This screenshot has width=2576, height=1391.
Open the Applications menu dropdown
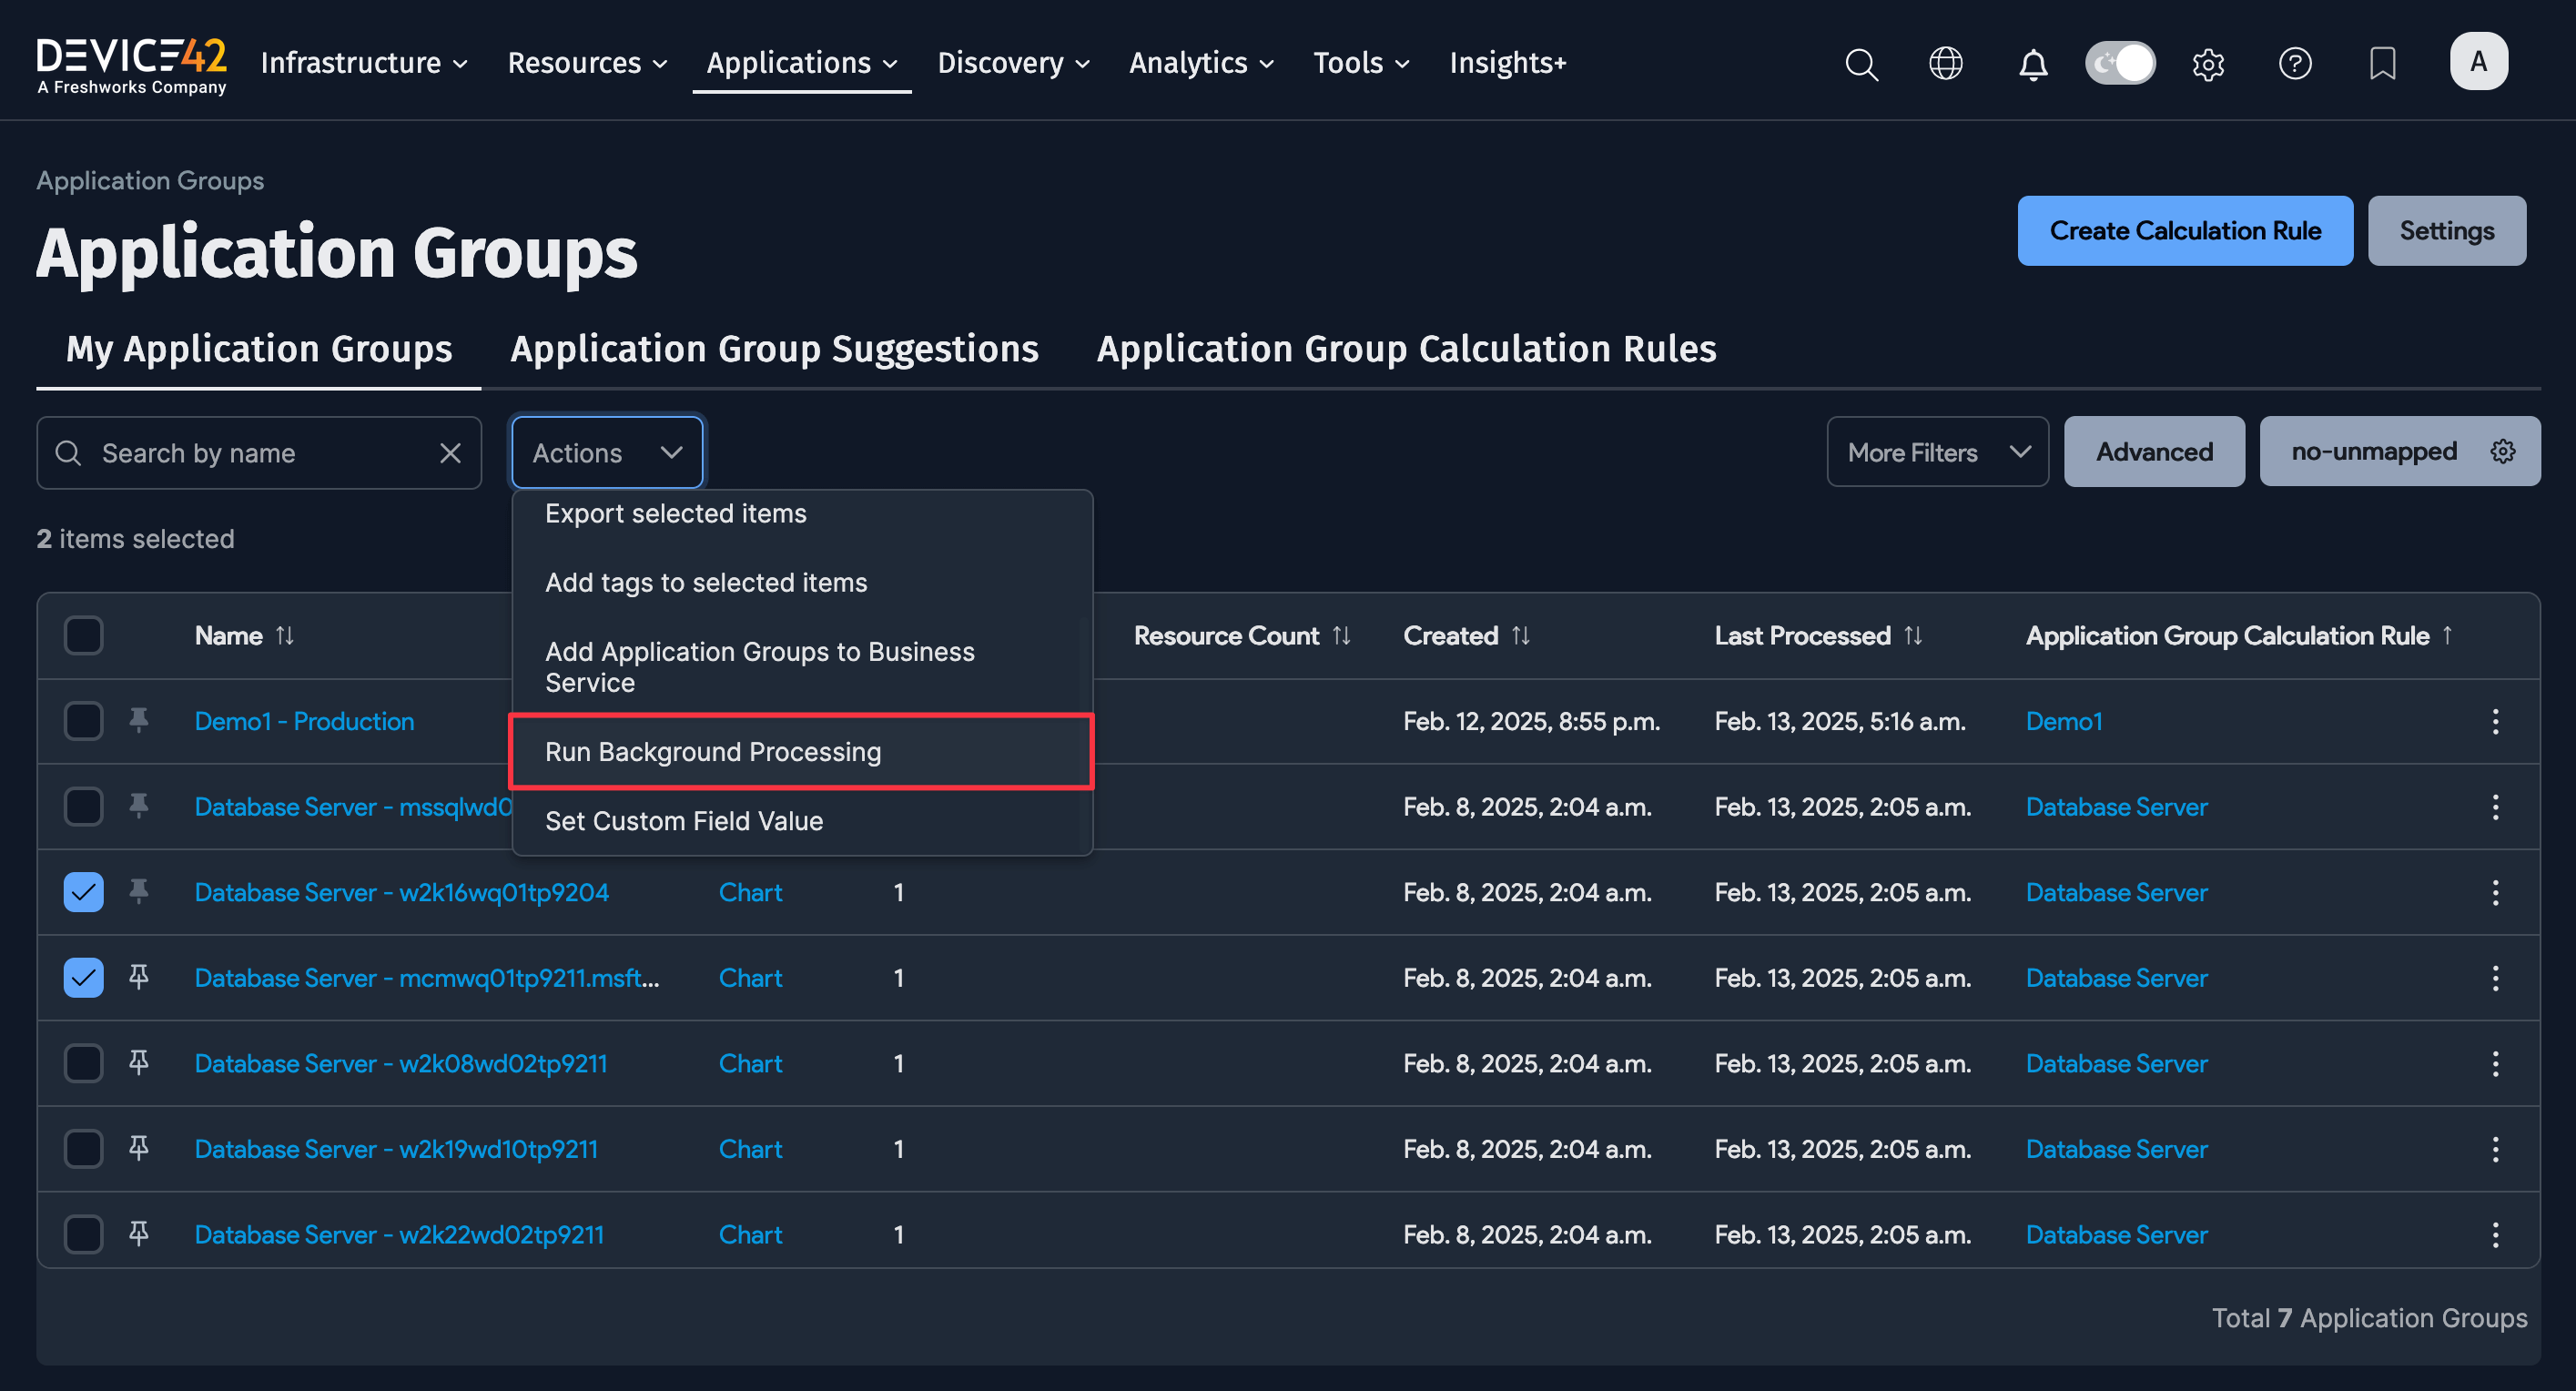(800, 62)
